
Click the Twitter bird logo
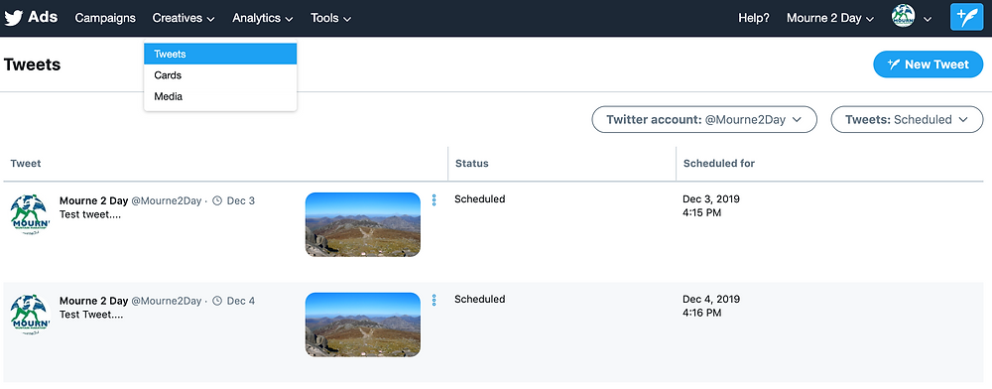13,18
